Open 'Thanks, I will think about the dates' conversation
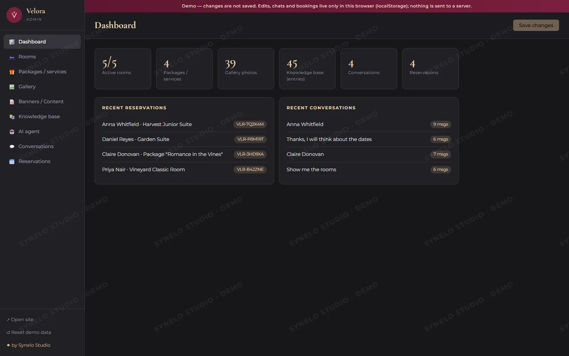This screenshot has width=569, height=356. point(369,139)
